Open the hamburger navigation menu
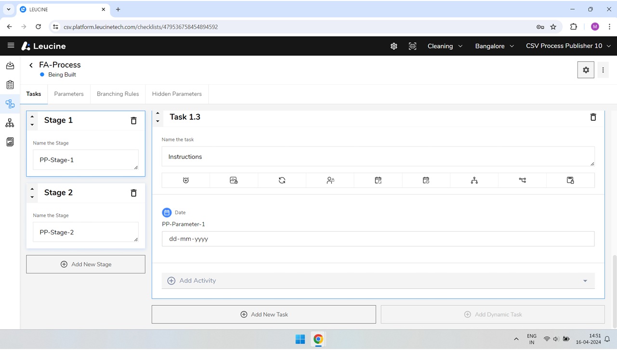Image resolution: width=617 pixels, height=350 pixels. tap(11, 46)
